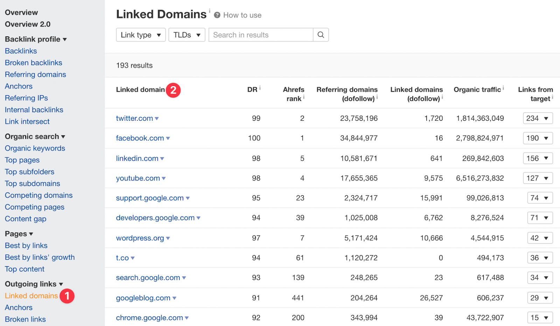Sort by Organic traffic column header
This screenshot has height=326, width=560.
click(477, 90)
